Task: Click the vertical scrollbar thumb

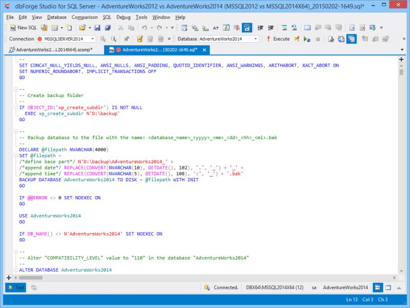Action: click(401, 71)
